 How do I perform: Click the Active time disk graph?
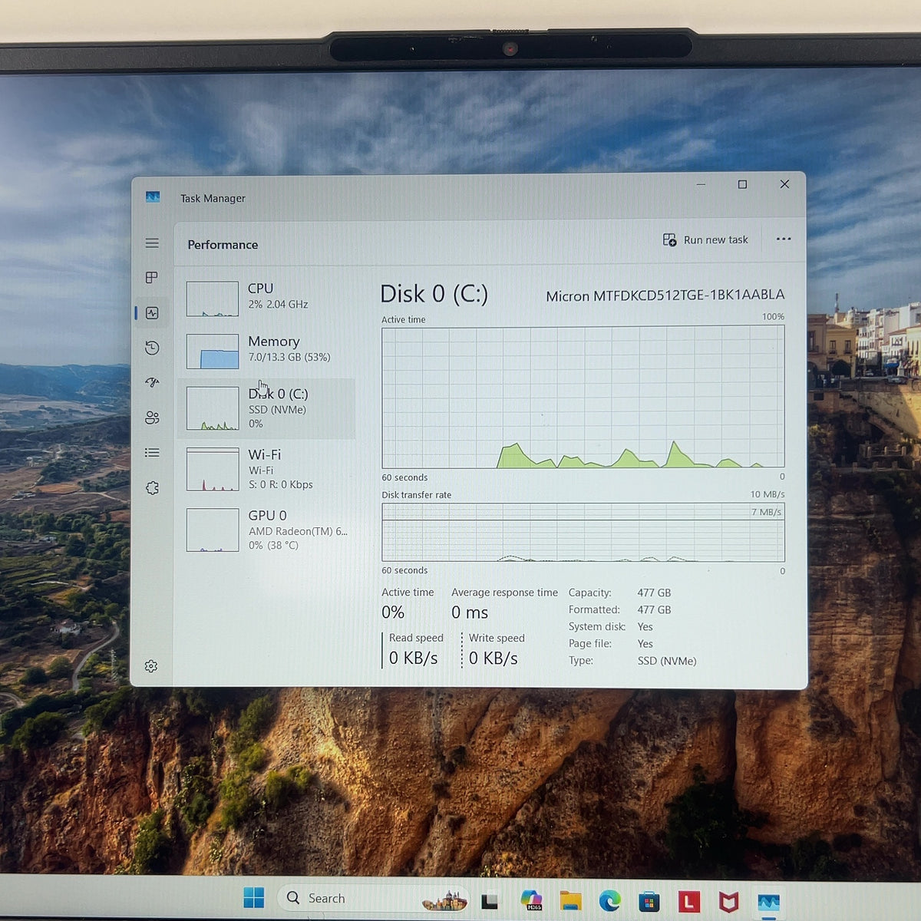coord(583,397)
